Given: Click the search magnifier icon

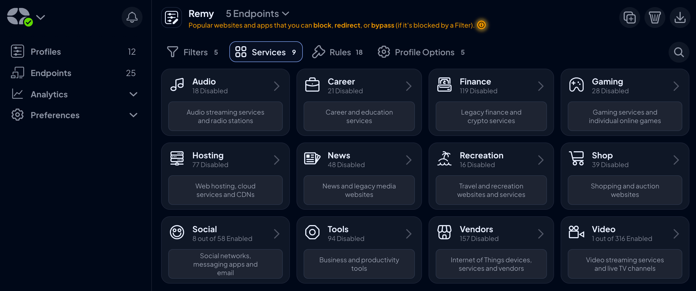Looking at the screenshot, I should [x=678, y=52].
